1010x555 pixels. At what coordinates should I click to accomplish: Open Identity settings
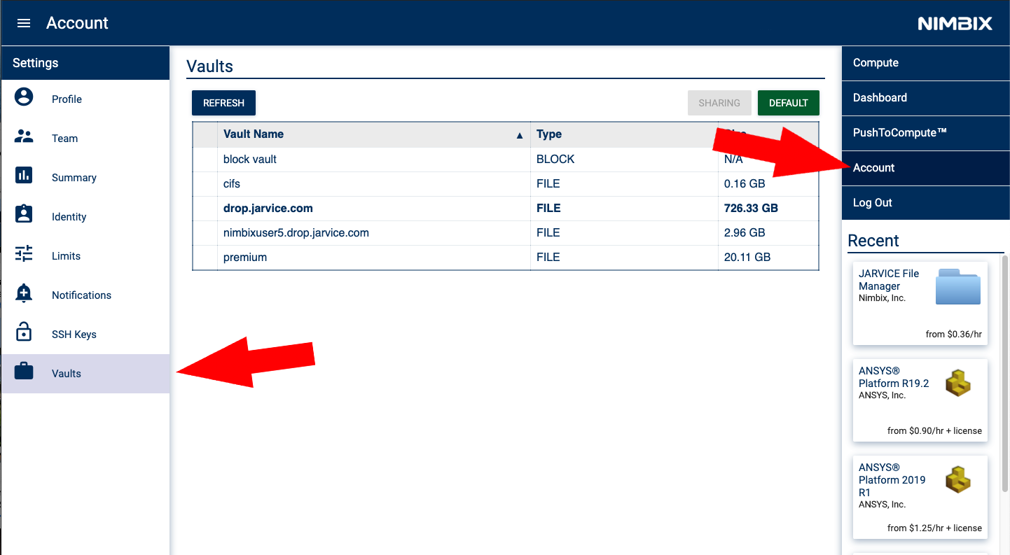pyautogui.click(x=85, y=216)
